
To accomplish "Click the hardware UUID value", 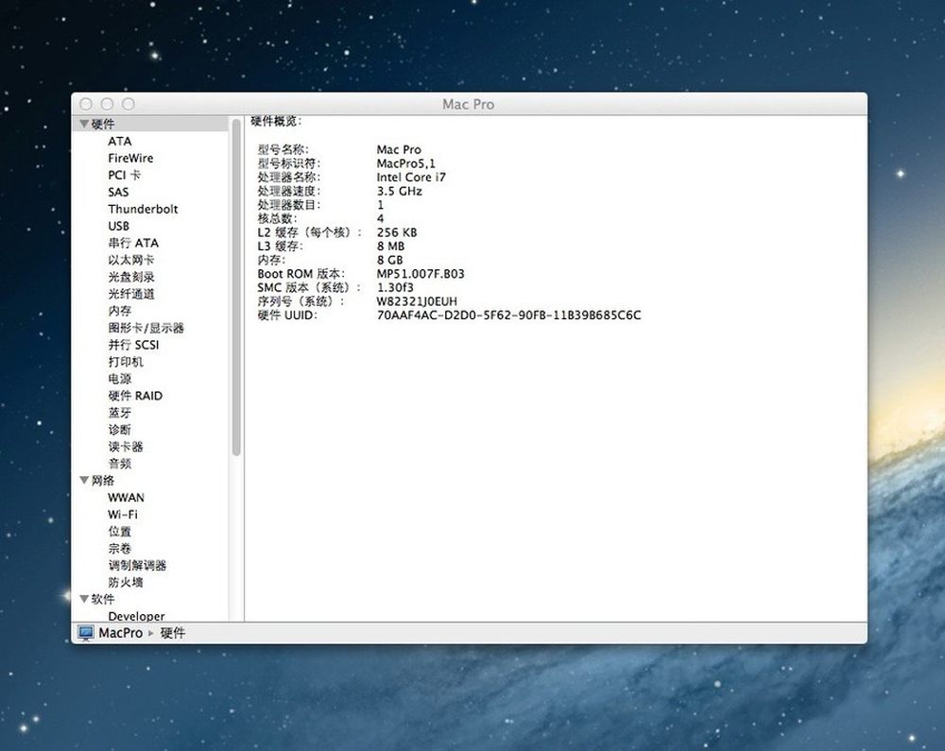I will [508, 315].
